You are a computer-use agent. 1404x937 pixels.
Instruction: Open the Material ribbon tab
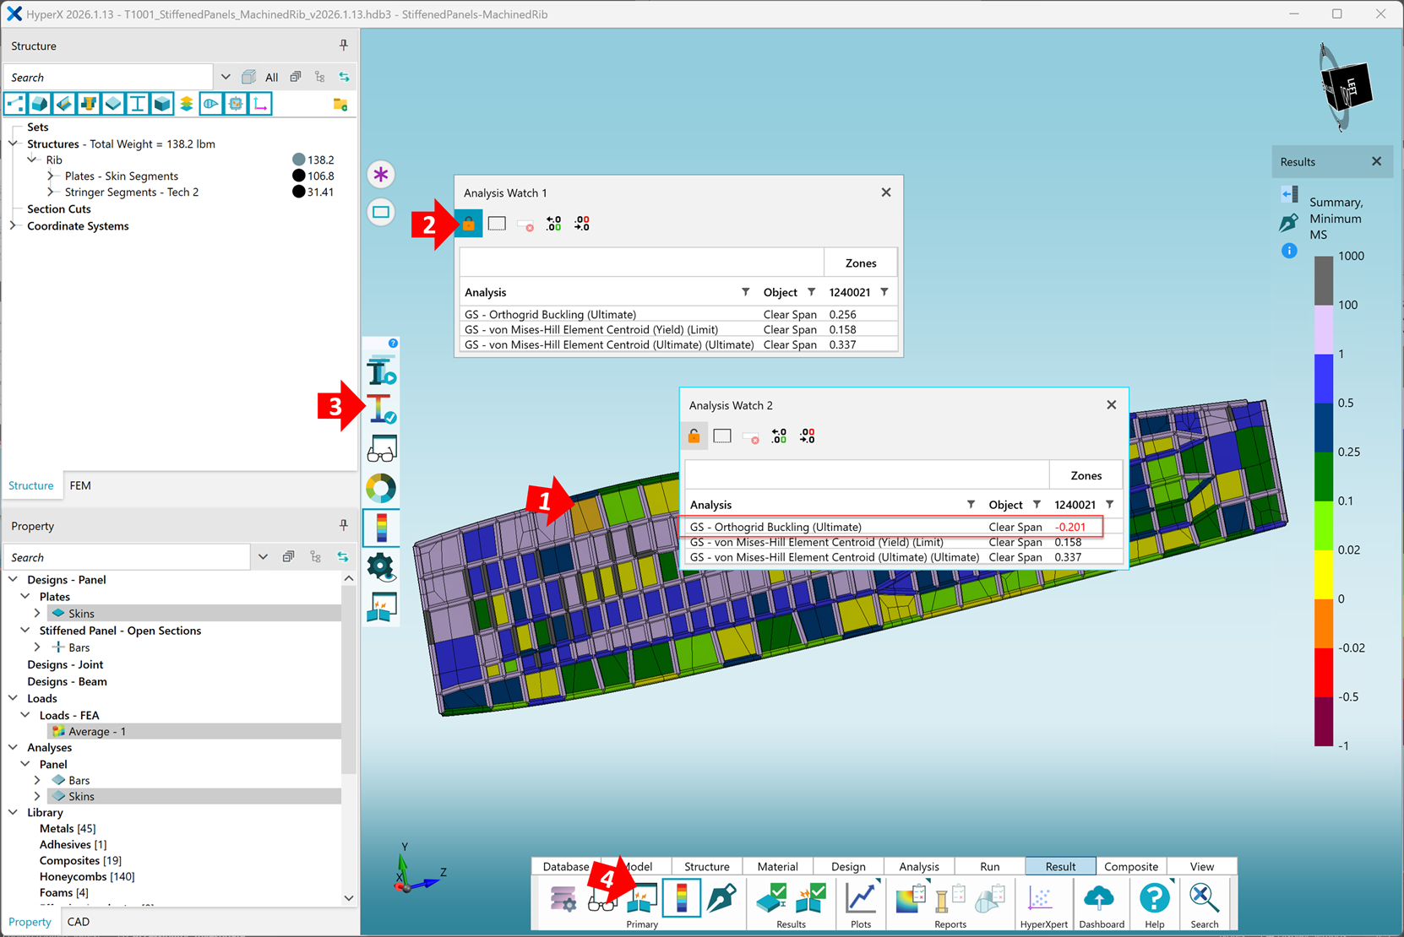click(x=777, y=866)
